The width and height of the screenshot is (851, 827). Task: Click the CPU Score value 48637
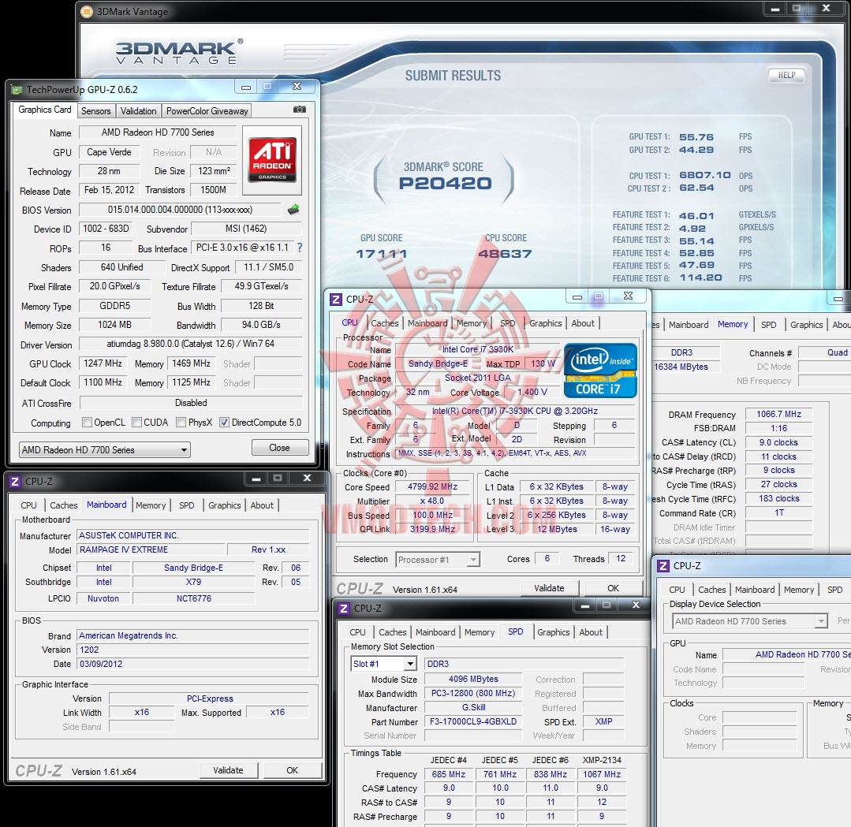(x=505, y=253)
